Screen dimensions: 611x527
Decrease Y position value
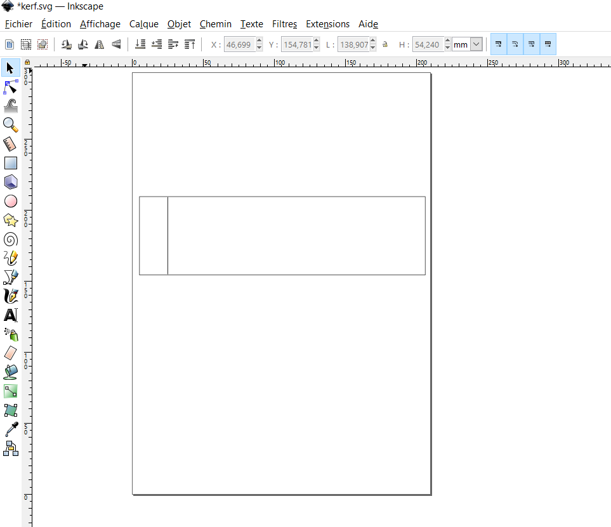point(317,48)
